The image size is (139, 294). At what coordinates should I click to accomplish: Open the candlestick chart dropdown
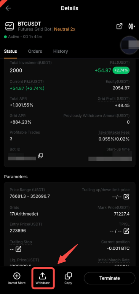[x=132, y=26]
